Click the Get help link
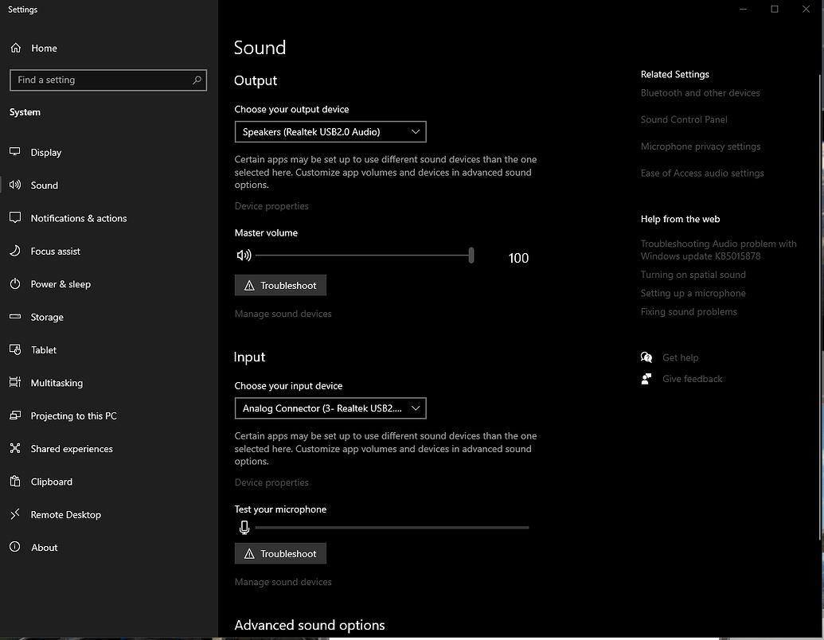The width and height of the screenshot is (824, 640). pyautogui.click(x=680, y=358)
